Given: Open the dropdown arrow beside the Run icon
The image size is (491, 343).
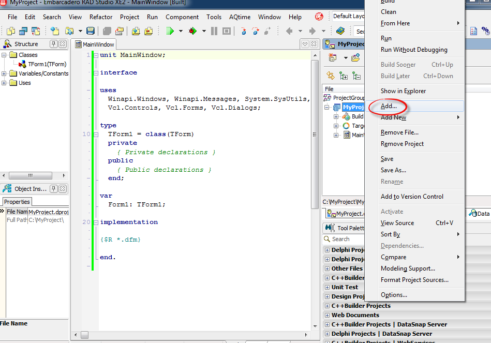Looking at the screenshot, I should [181, 31].
